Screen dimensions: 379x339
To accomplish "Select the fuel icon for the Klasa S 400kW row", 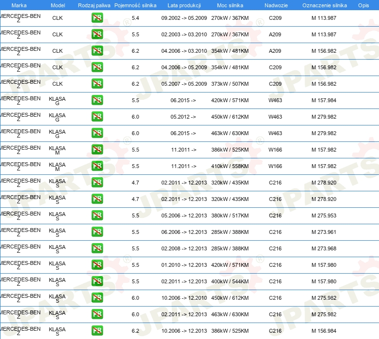I will click(x=97, y=281).
